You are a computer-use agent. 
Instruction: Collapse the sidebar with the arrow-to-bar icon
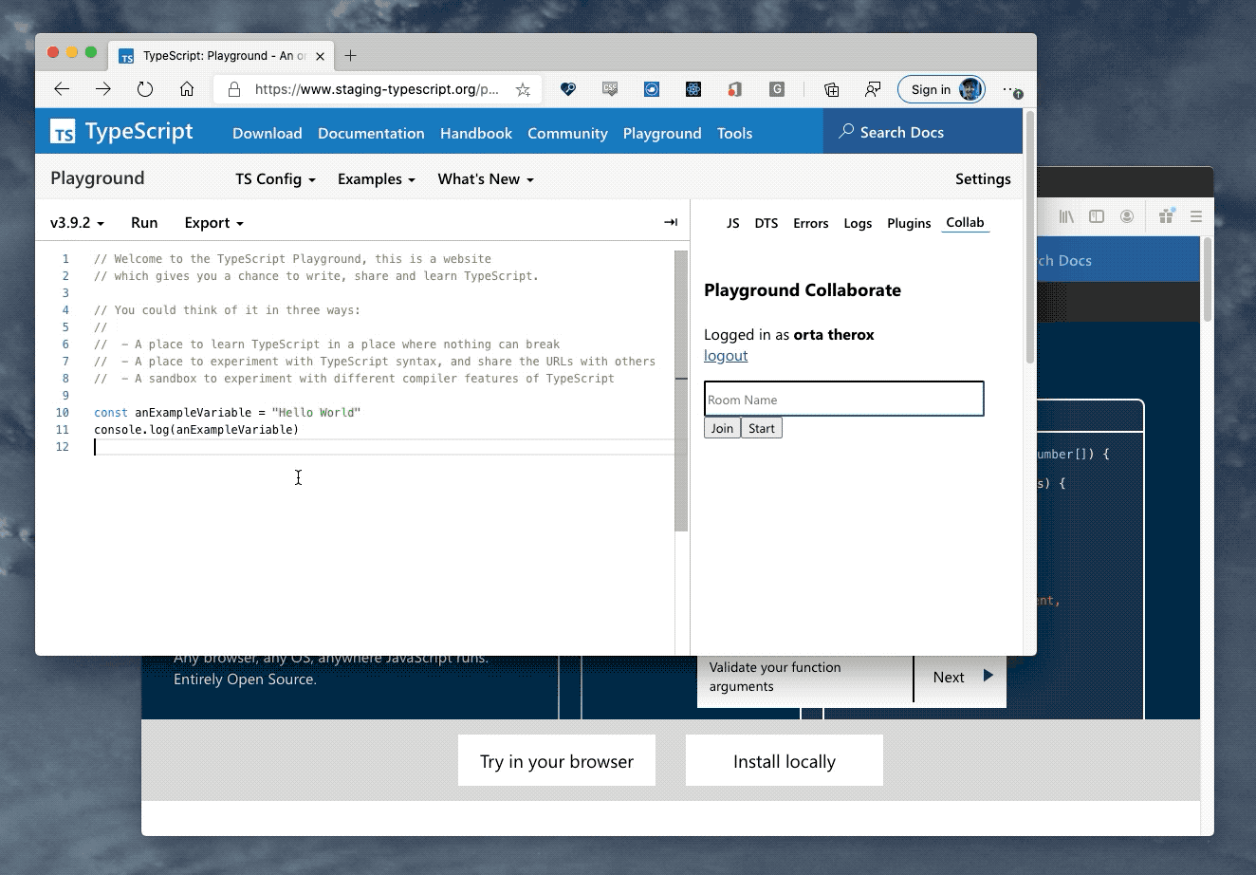pyautogui.click(x=671, y=222)
